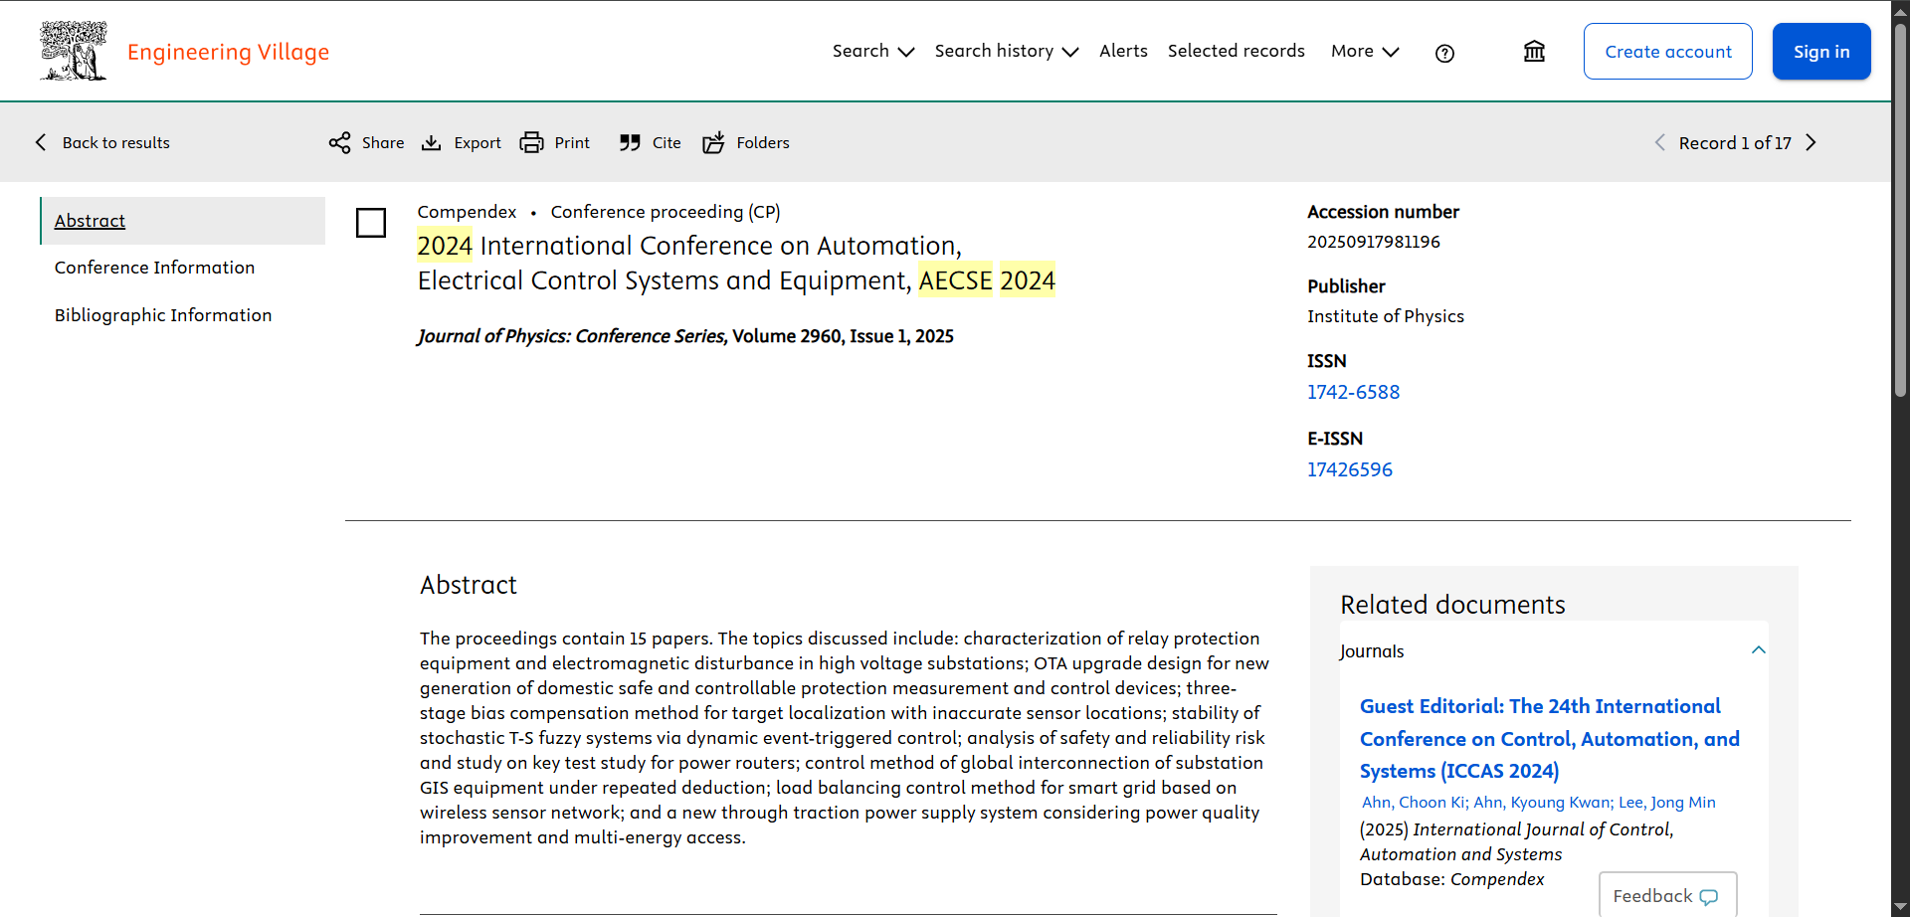Go to next record arrow
Screen dimensions: 1910x917
pyautogui.click(x=1811, y=143)
